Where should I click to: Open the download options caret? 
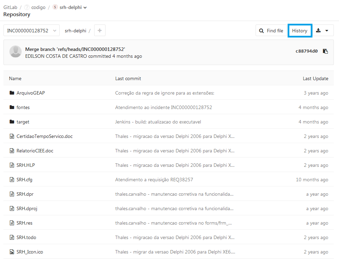327,31
